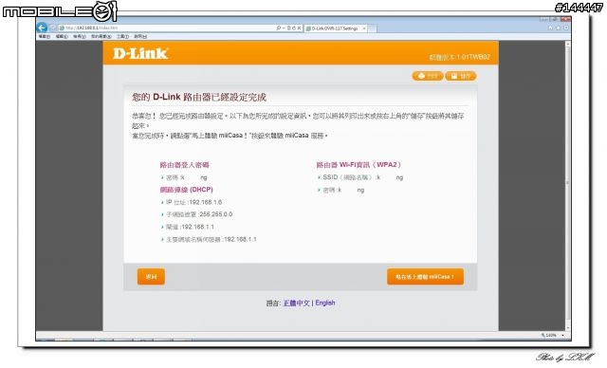Click the orange back button at bottom left
Image resolution: width=607 pixels, height=368 pixels.
click(x=151, y=277)
